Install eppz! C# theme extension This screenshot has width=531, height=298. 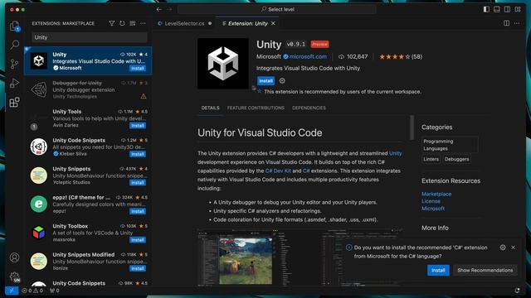pos(138,212)
